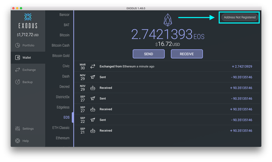Click the asset list scrollbar thumb
272x162 pixels.
point(73,117)
